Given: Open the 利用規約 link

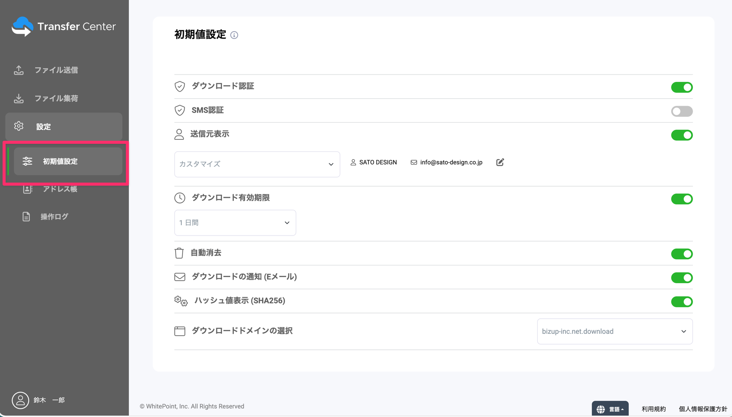Looking at the screenshot, I should coord(654,409).
